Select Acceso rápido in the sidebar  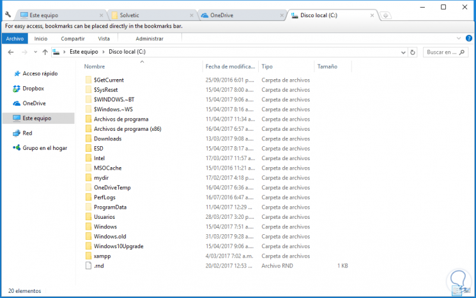(40, 73)
